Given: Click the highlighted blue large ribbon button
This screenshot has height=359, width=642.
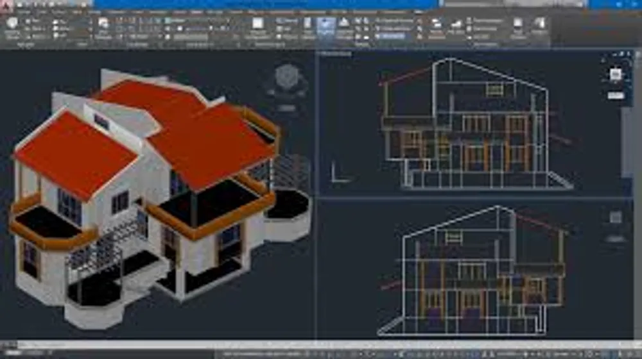Looking at the screenshot, I should click(325, 26).
